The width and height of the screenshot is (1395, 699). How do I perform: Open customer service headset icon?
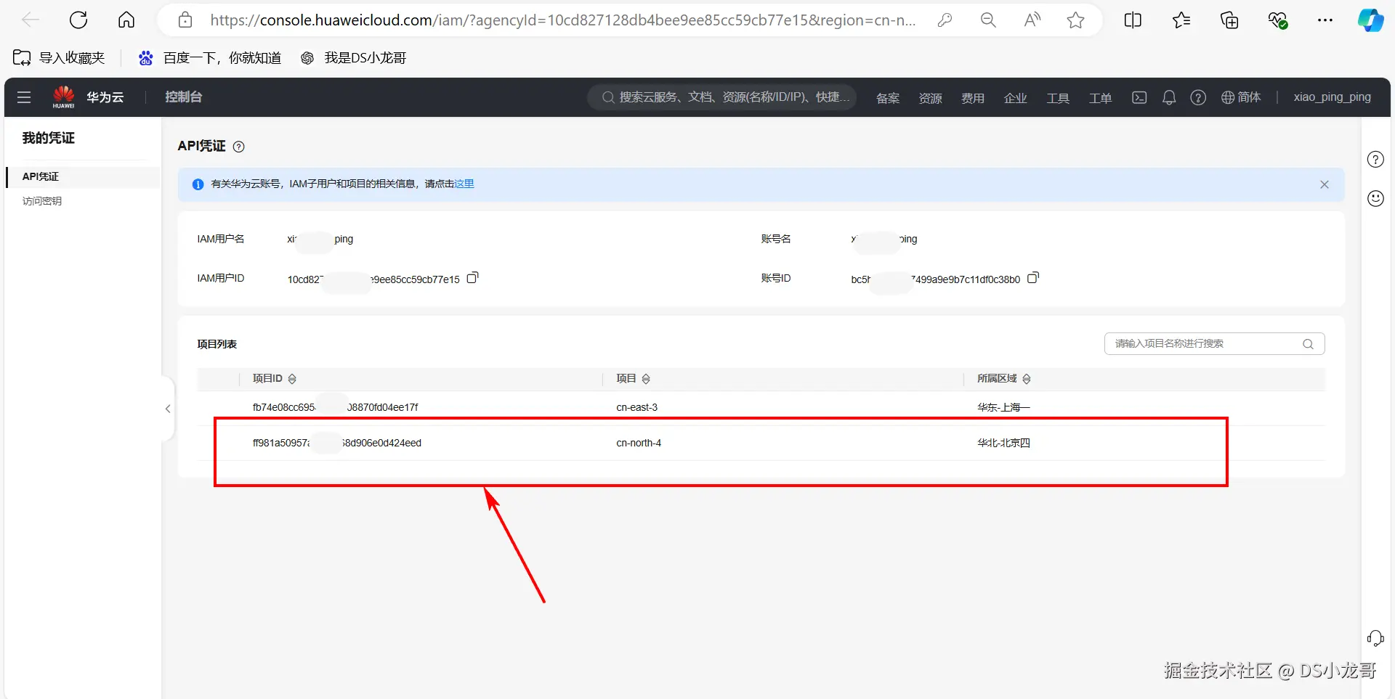(1375, 638)
